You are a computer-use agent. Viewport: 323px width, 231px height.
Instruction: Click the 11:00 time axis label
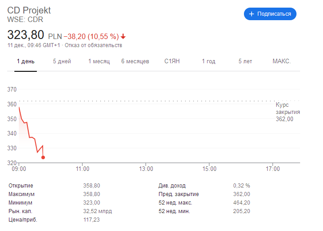[x=82, y=169]
